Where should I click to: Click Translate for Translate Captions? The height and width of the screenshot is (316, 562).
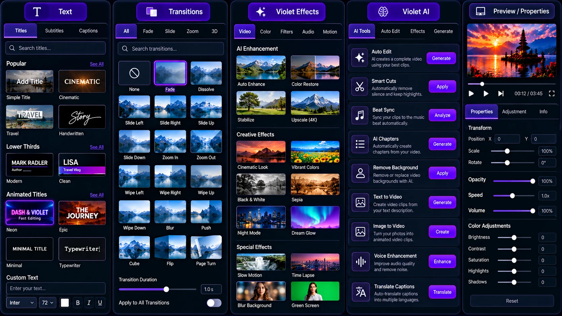click(x=442, y=292)
